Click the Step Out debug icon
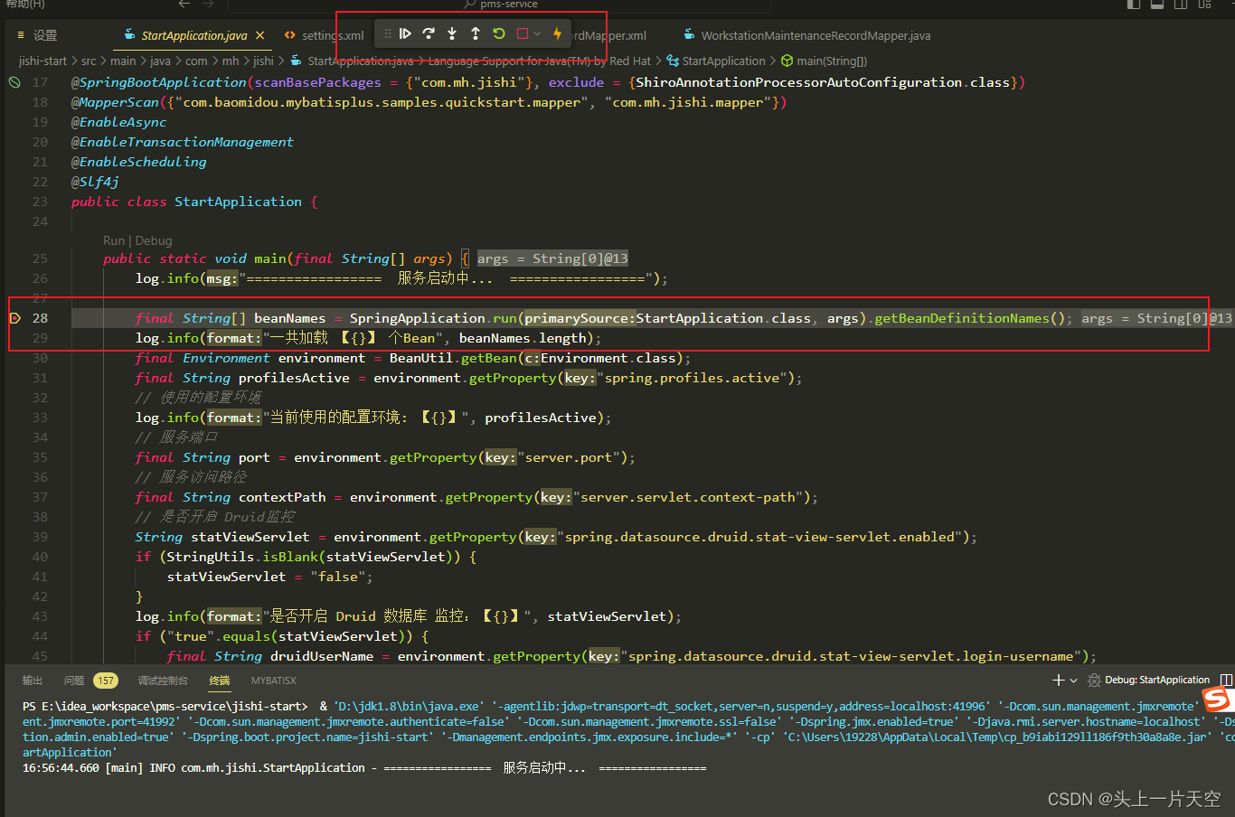Screen dimensions: 1235x817 point(476,33)
